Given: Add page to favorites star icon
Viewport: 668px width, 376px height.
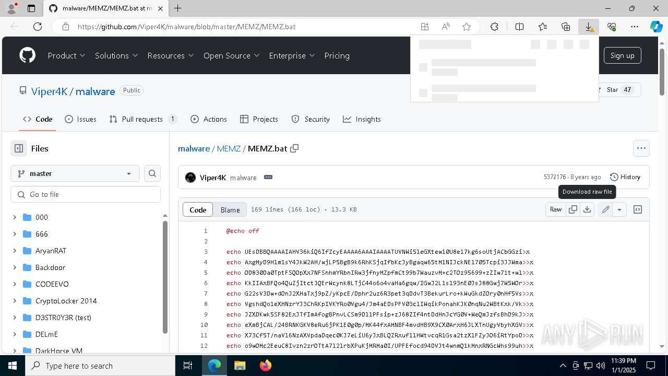Looking at the screenshot, I should click(467, 27).
